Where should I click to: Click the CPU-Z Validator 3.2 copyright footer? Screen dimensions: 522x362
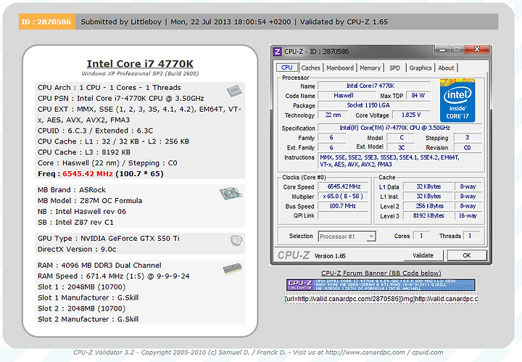point(258,353)
